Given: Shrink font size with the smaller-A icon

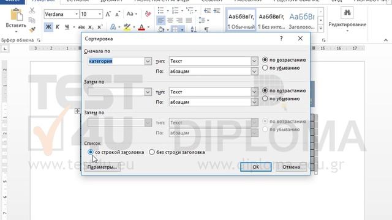Looking at the screenshot, I should [118, 14].
